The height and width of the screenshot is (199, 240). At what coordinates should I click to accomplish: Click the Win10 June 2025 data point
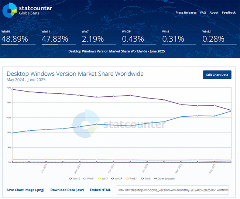(x=231, y=110)
